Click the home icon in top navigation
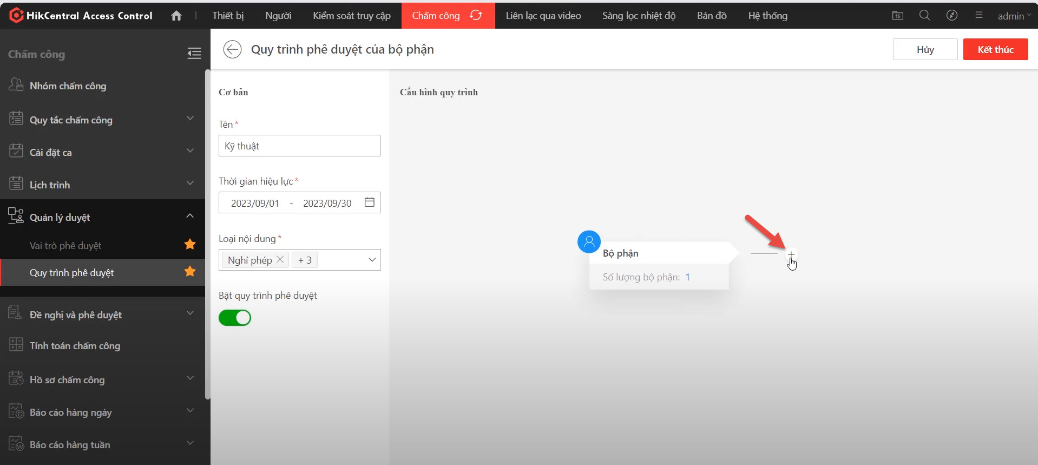 (176, 16)
